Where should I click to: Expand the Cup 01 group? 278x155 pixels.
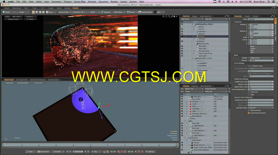point(194,27)
